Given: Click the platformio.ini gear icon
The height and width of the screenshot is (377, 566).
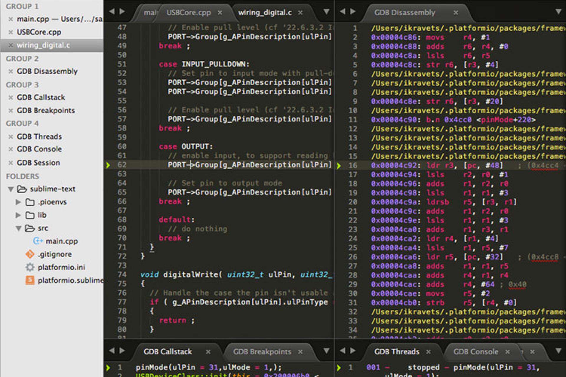Looking at the screenshot, I should click(30, 267).
